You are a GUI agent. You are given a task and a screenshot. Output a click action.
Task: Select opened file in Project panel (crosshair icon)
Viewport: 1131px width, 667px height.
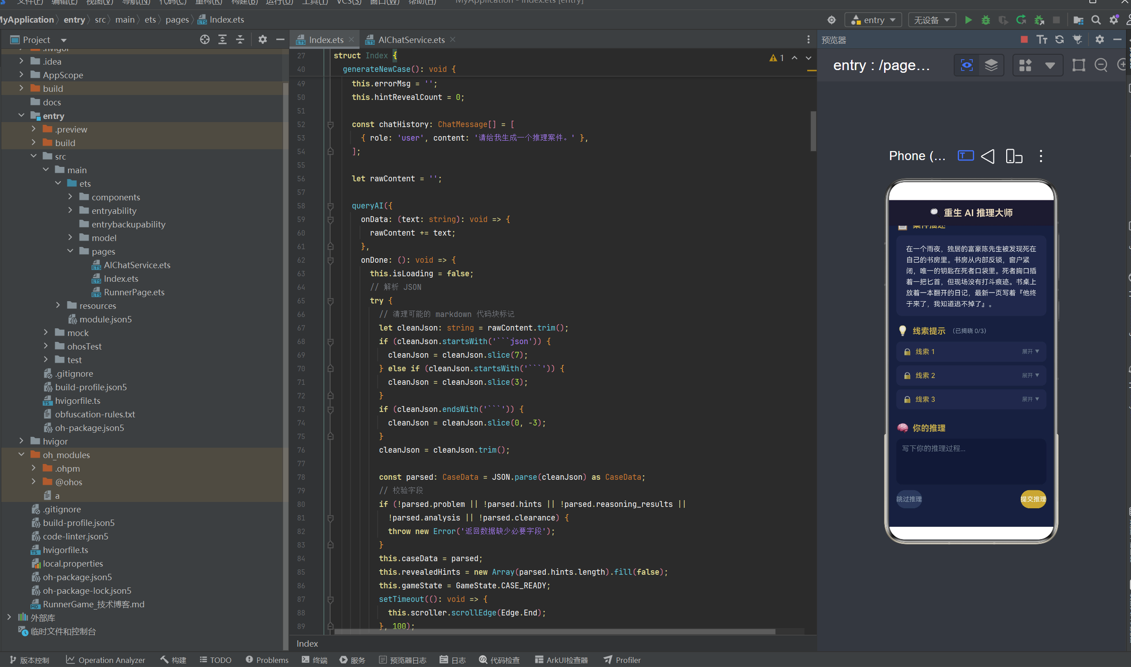[205, 40]
